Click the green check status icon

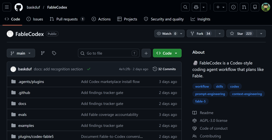[89, 69]
